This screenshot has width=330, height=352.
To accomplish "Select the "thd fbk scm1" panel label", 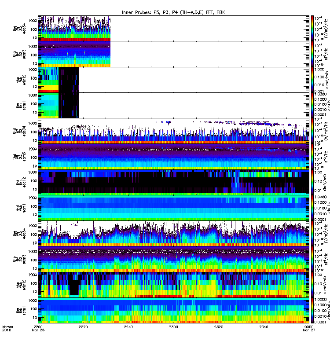I will [21, 208].
